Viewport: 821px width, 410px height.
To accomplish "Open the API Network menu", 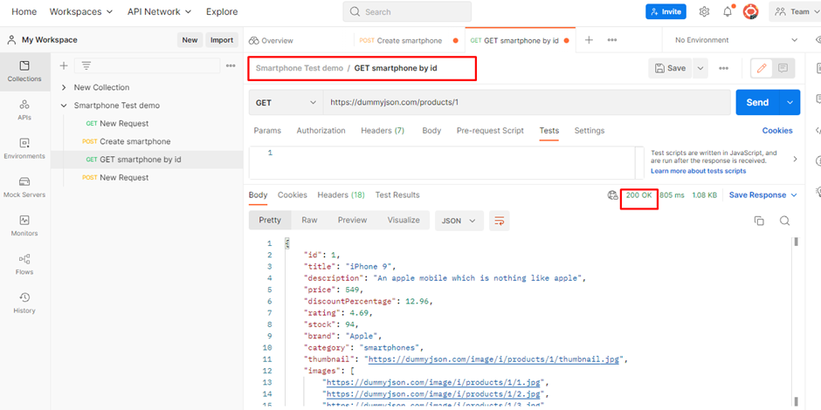I will point(159,11).
